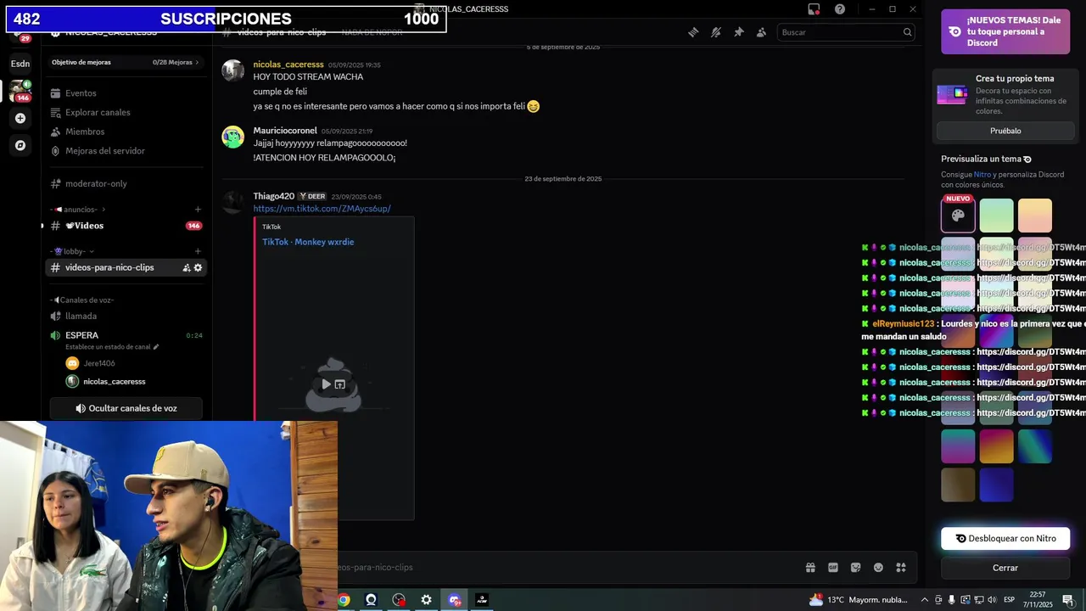Image resolution: width=1086 pixels, height=611 pixels.
Task: Open notification settings bell icon
Action: coord(716,32)
